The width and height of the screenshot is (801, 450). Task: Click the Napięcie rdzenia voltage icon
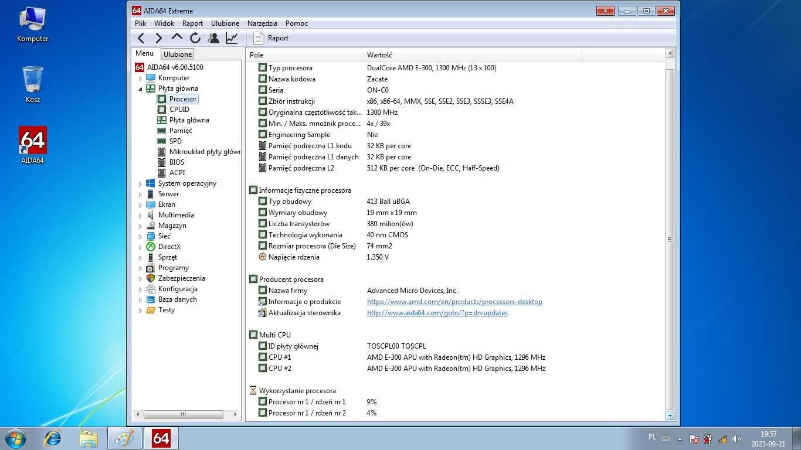(x=263, y=257)
